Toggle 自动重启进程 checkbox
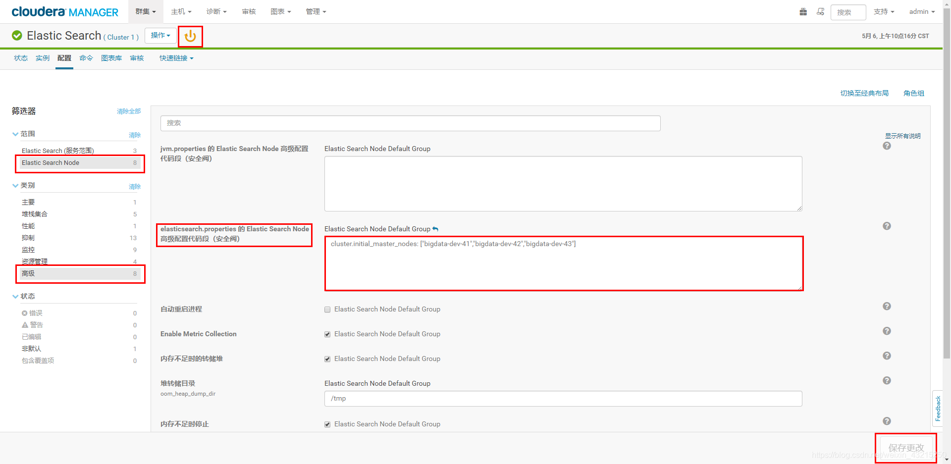951x464 pixels. [x=327, y=309]
